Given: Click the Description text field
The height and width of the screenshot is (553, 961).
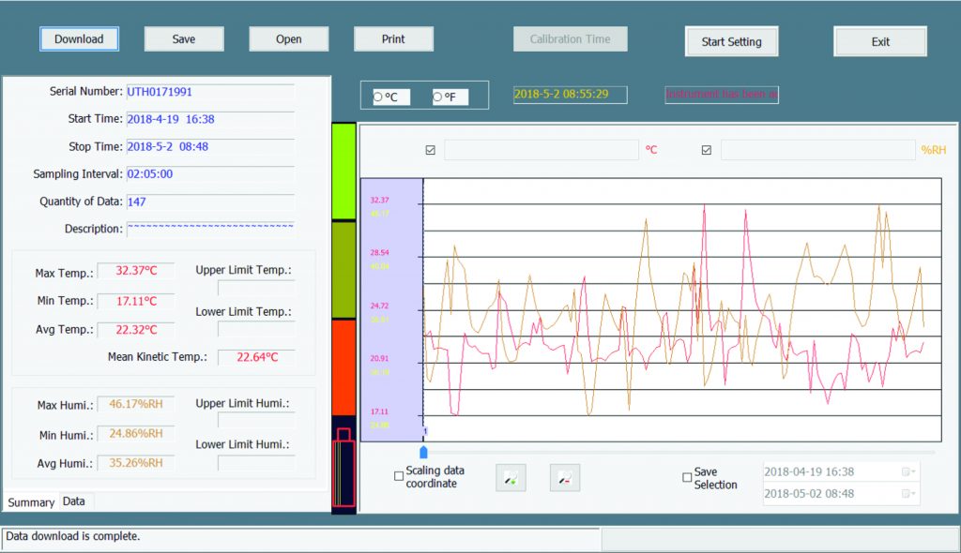Looking at the screenshot, I should pos(210,228).
